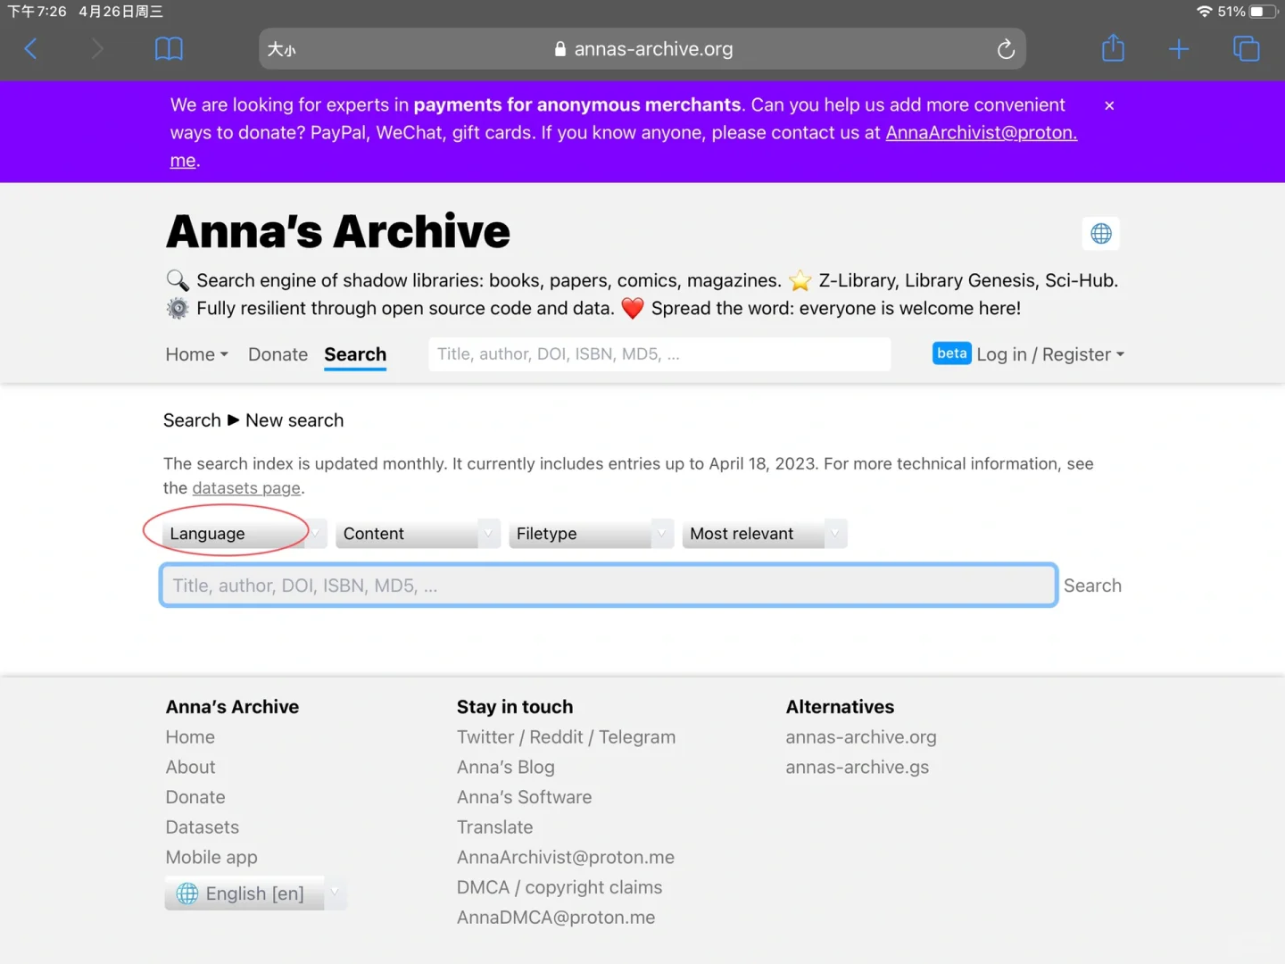Click the Search submit button
The width and height of the screenshot is (1285, 964).
[1092, 586]
